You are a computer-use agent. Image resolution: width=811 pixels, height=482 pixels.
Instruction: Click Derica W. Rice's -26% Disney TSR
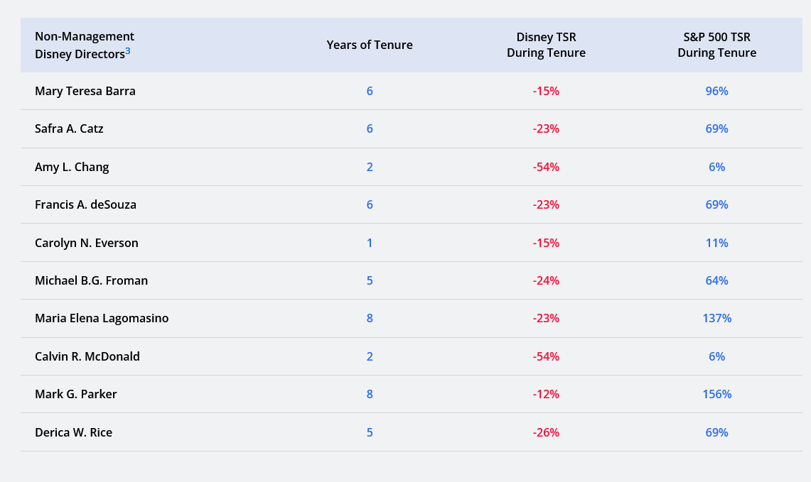[x=546, y=432]
